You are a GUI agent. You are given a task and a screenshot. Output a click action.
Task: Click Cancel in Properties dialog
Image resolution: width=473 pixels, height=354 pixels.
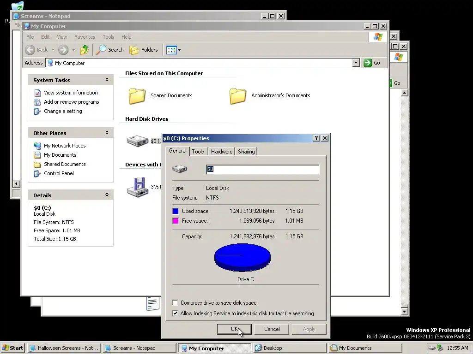click(x=272, y=329)
